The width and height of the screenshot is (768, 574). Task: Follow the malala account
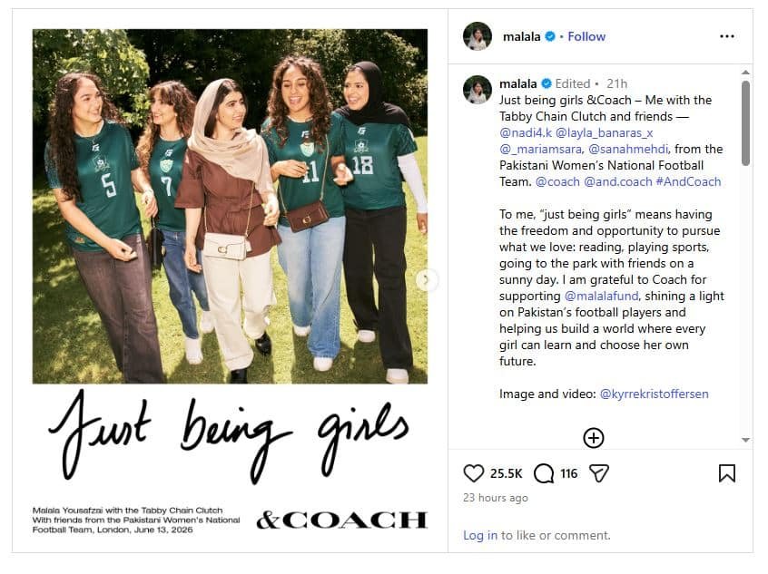pos(586,36)
